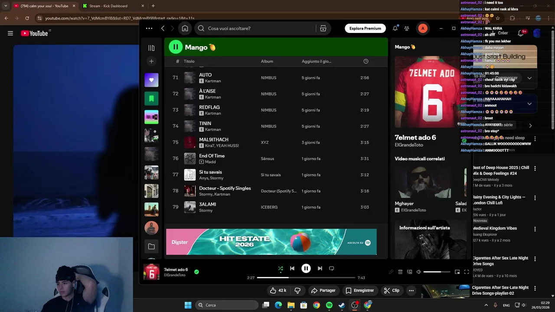This screenshot has width=555, height=312.
Task: Open YouTube hamburger guide menu
Action: pos(10,33)
